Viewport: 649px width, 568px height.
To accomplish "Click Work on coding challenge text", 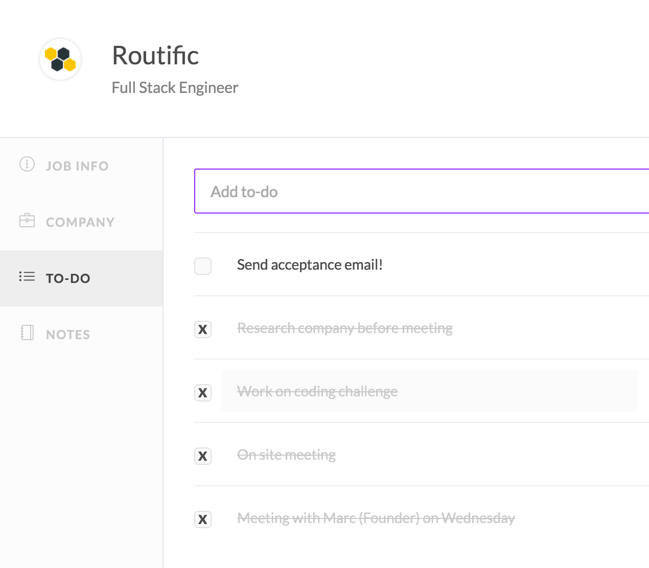I will 317,392.
